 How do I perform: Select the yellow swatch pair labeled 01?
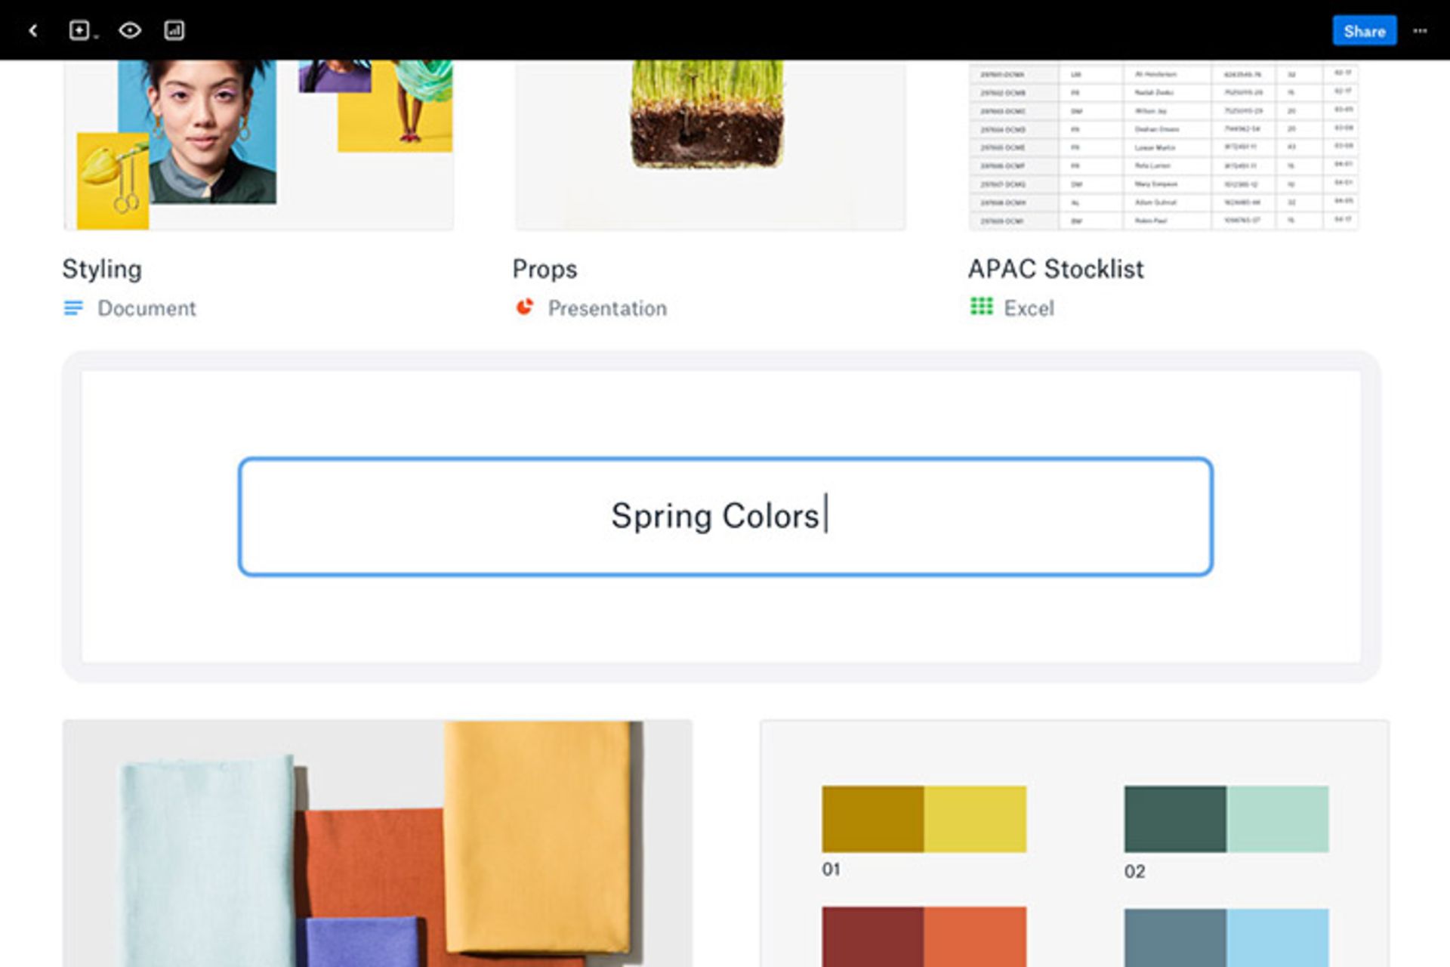click(924, 819)
